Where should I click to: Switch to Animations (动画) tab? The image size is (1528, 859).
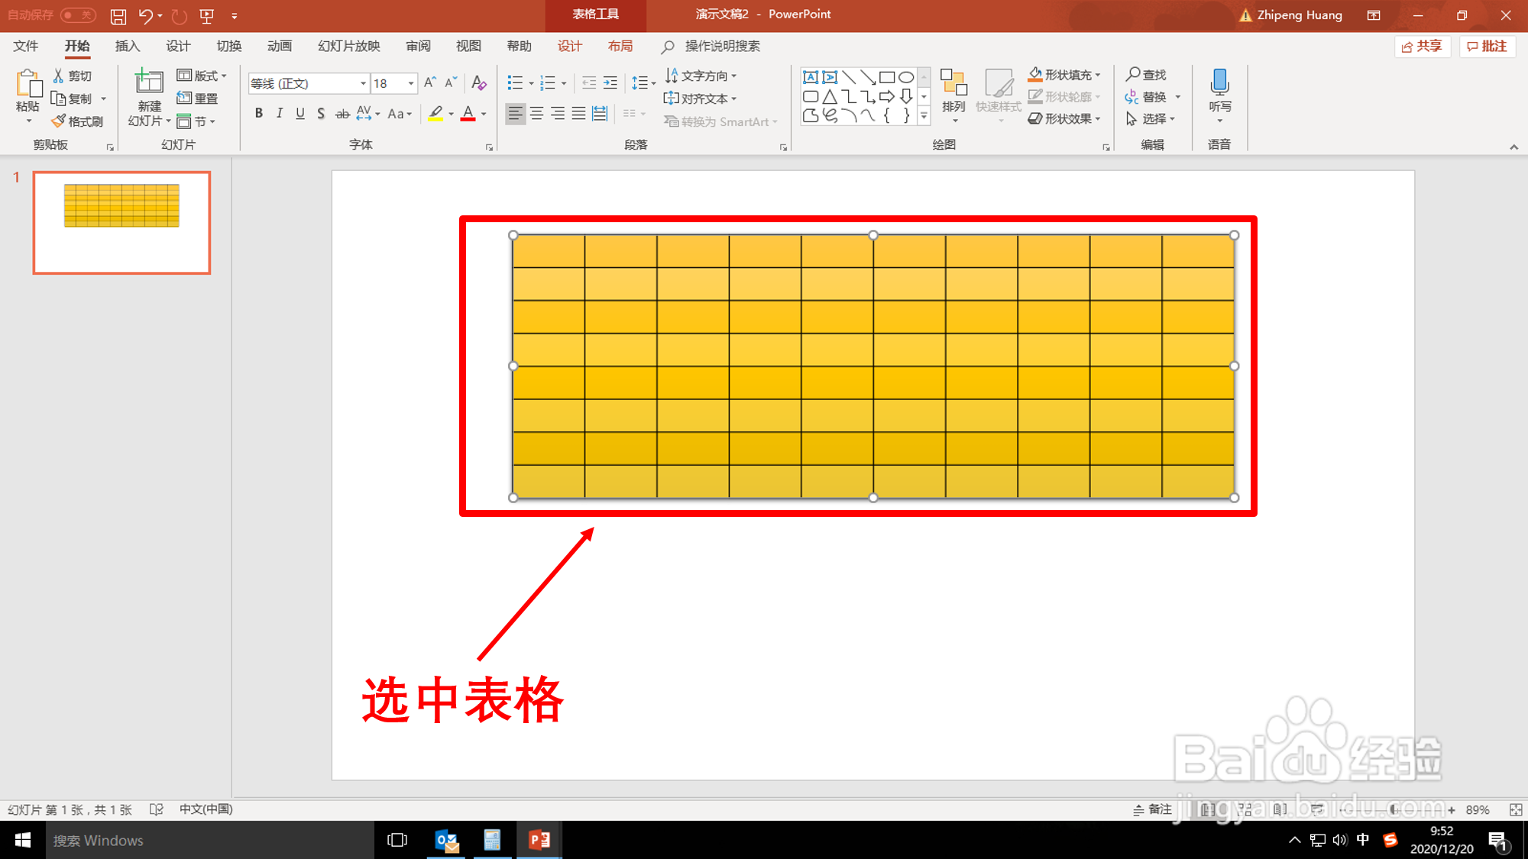click(280, 46)
